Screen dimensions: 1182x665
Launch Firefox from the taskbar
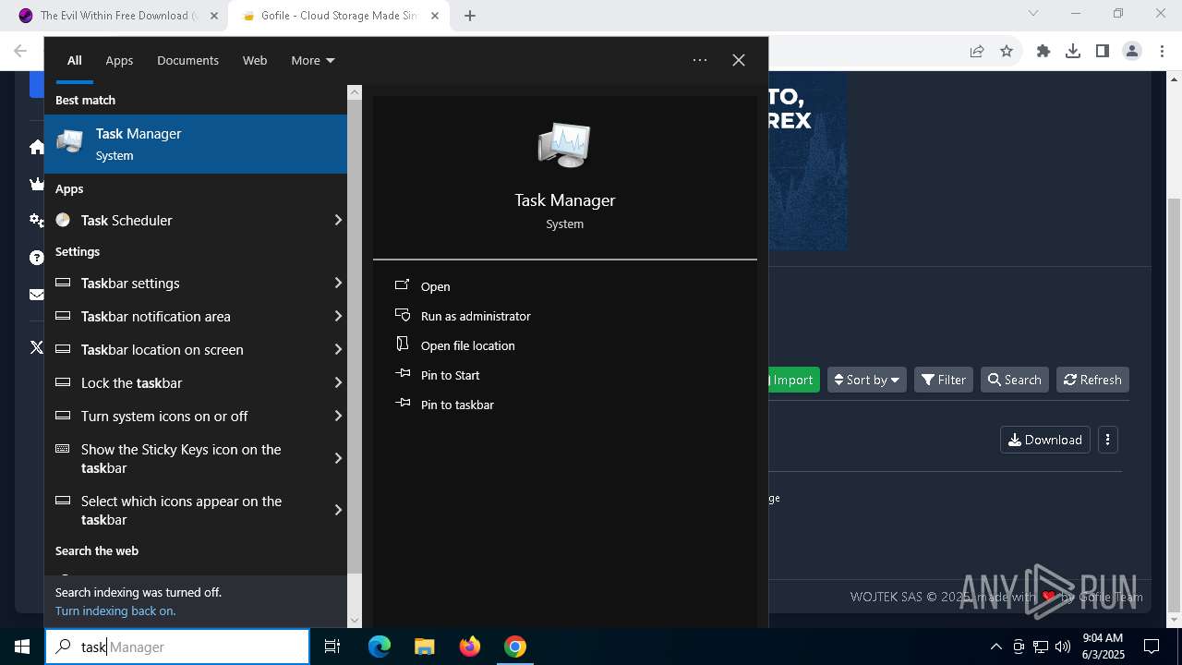point(470,647)
